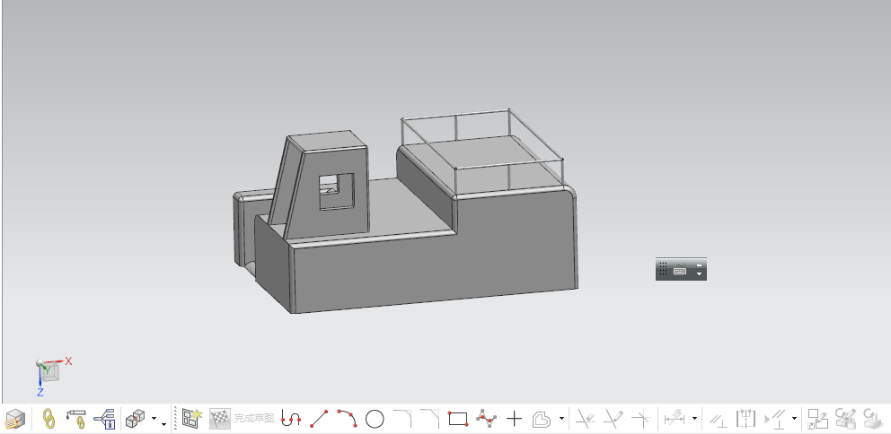Click the 完成草图 finish sketch button
The height and width of the screenshot is (434, 891).
[x=243, y=420]
